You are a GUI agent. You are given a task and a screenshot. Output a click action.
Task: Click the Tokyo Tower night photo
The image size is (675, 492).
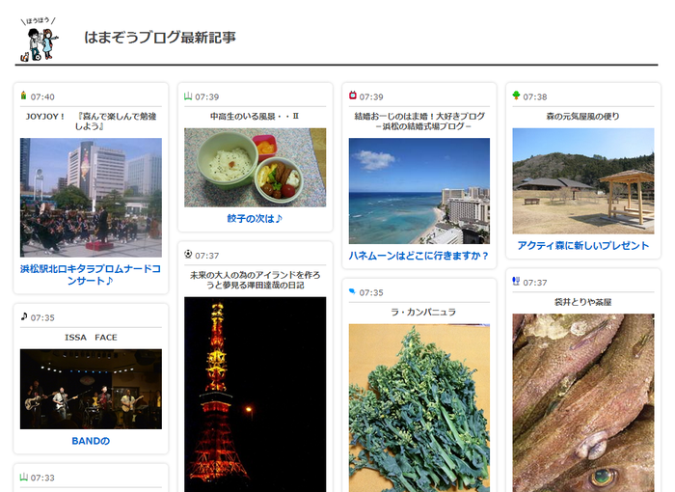click(x=255, y=395)
